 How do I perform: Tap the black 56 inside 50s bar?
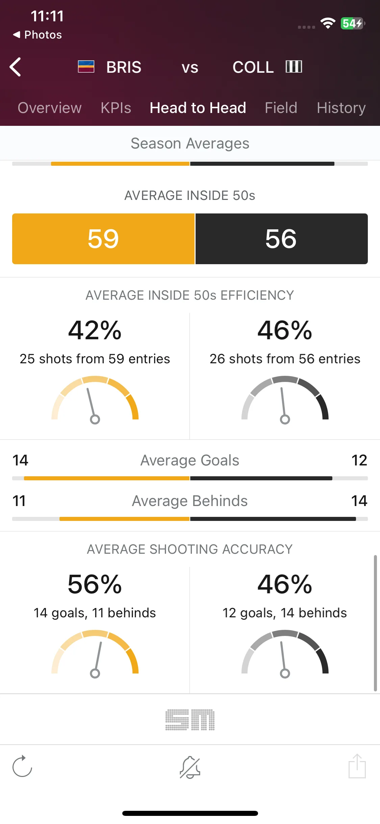point(282,239)
